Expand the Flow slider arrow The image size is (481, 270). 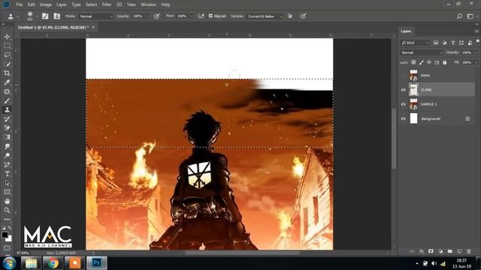pos(192,16)
